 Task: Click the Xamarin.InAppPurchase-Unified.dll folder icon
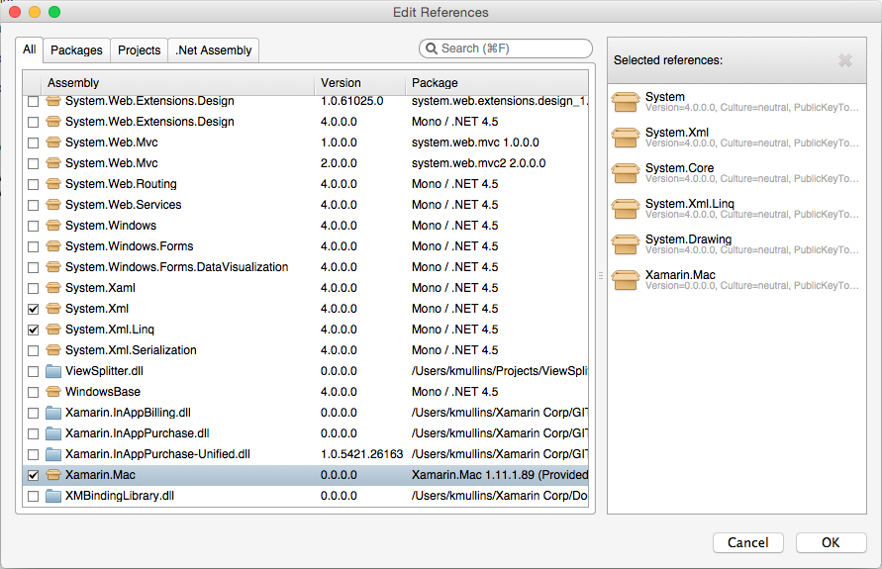pyautogui.click(x=53, y=454)
